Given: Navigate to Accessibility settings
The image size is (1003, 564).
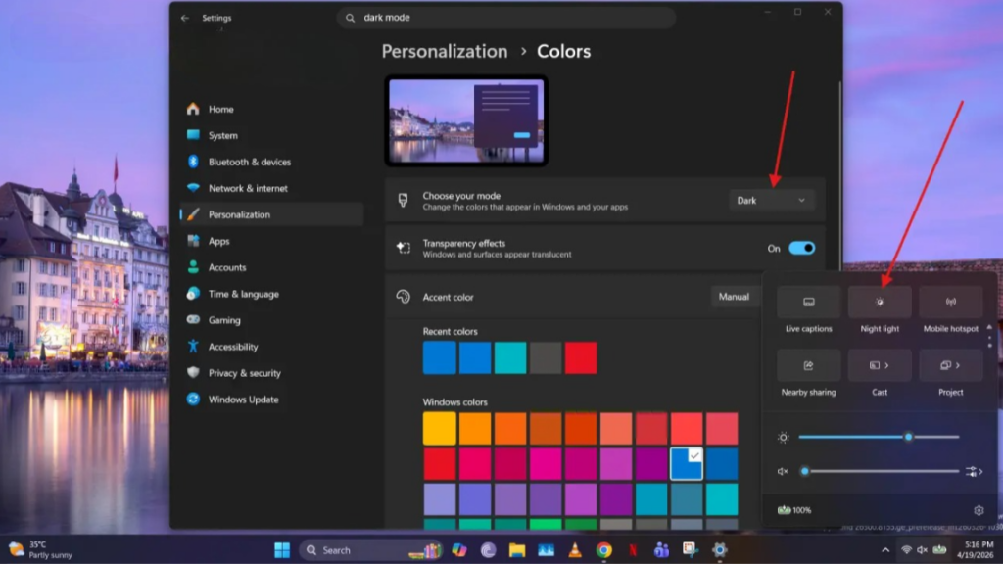Looking at the screenshot, I should point(272,347).
